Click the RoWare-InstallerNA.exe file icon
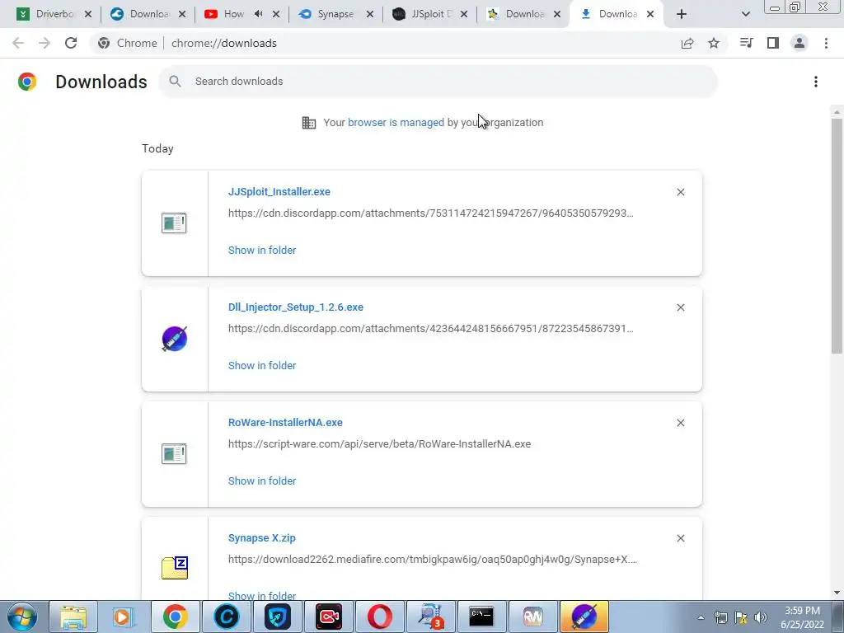844x633 pixels. (174, 454)
